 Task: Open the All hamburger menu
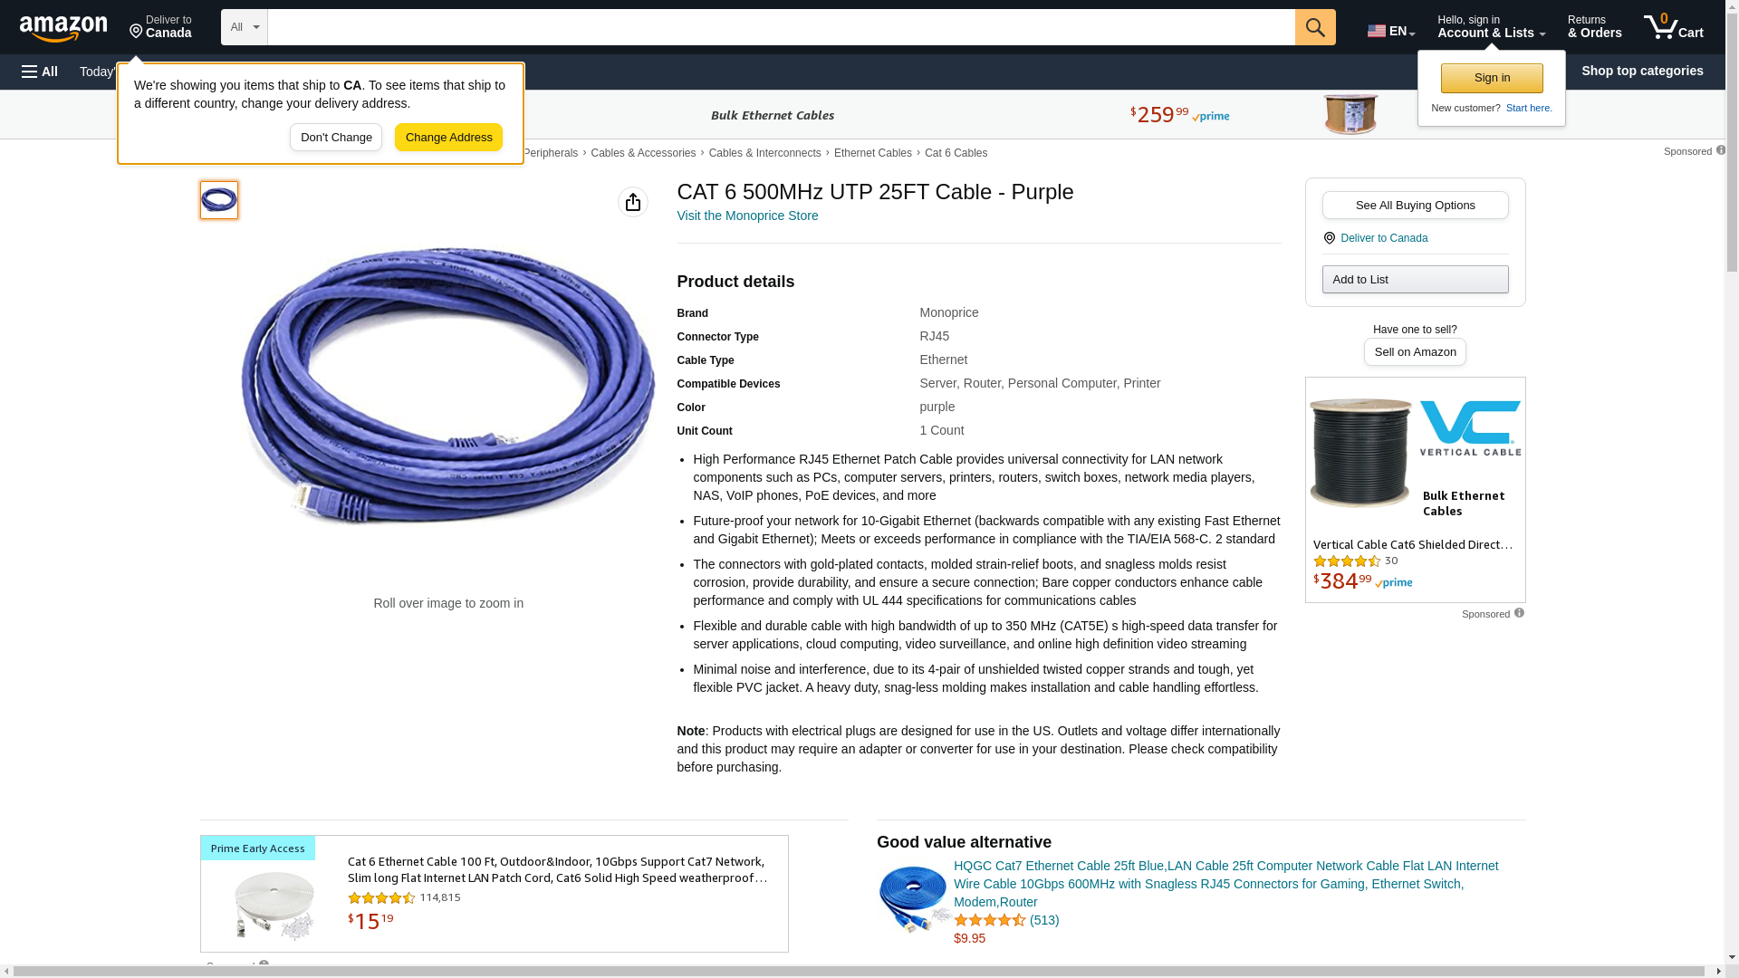pyautogui.click(x=40, y=72)
